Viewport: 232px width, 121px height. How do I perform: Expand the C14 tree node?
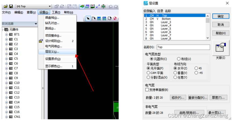[6, 102]
